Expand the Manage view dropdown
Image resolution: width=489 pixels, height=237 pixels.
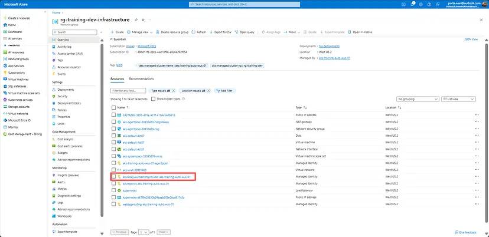click(x=140, y=32)
